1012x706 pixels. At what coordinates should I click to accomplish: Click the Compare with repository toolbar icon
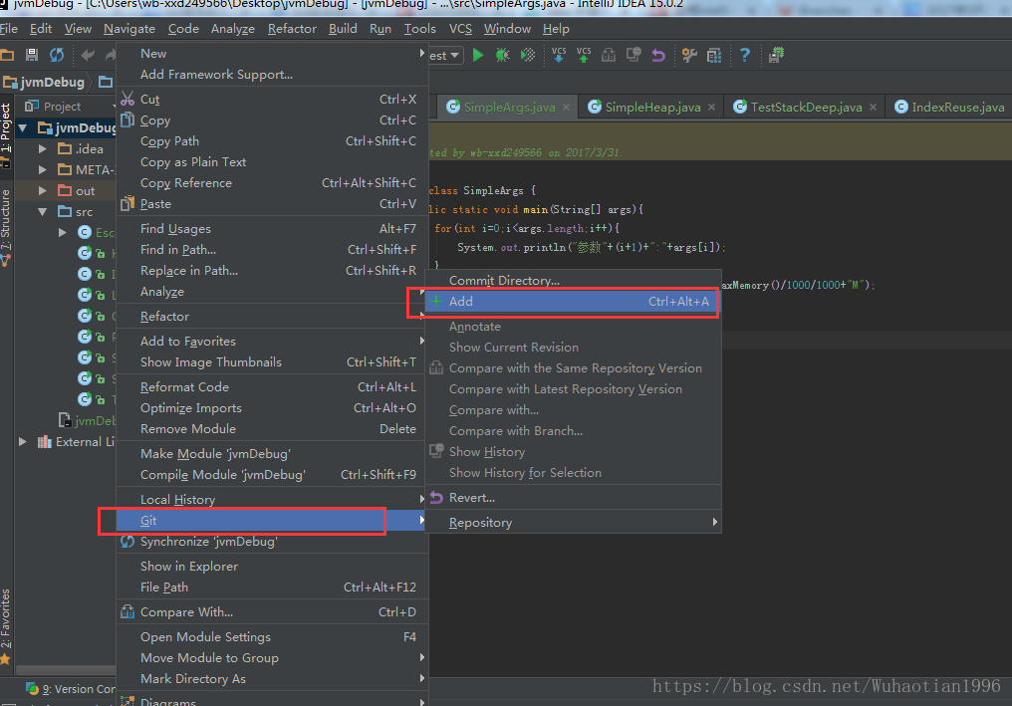tap(608, 56)
